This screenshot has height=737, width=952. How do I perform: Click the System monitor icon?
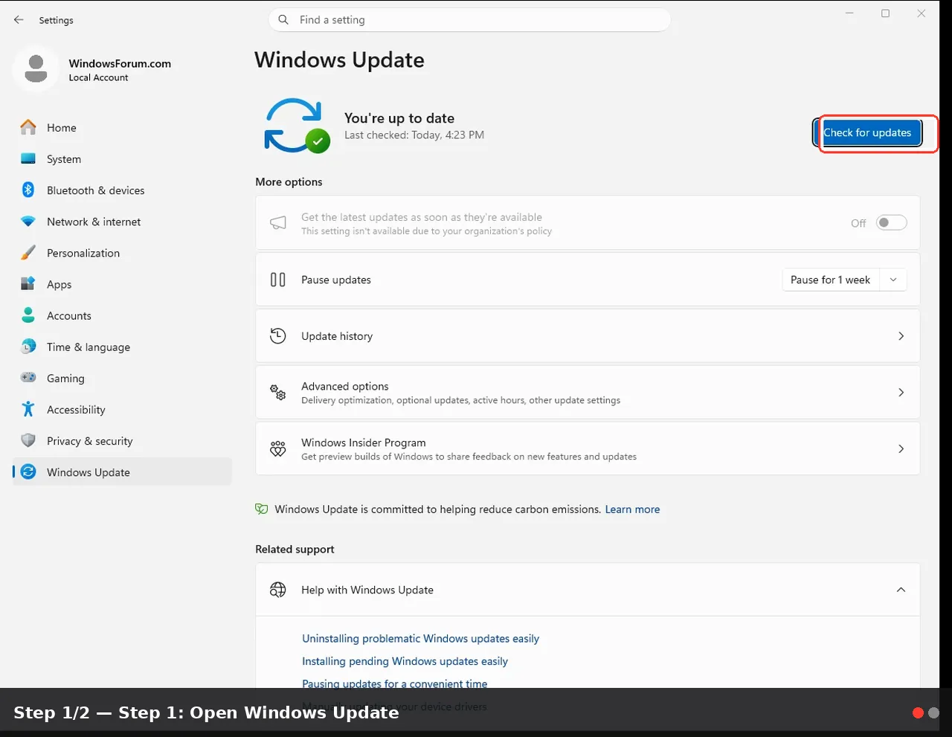click(28, 159)
